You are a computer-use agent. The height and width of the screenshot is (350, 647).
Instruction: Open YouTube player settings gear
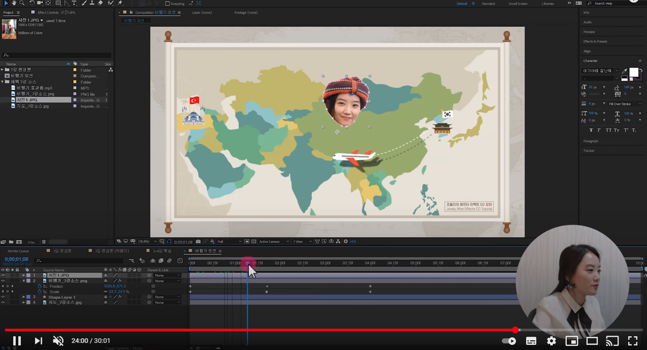point(552,341)
